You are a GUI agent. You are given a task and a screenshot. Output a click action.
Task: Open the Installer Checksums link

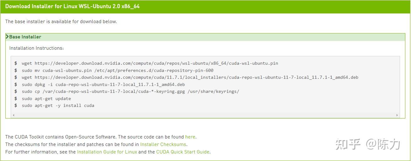click(163, 144)
